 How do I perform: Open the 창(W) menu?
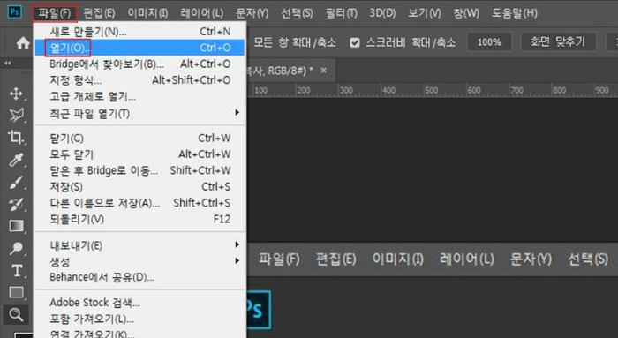click(x=466, y=13)
